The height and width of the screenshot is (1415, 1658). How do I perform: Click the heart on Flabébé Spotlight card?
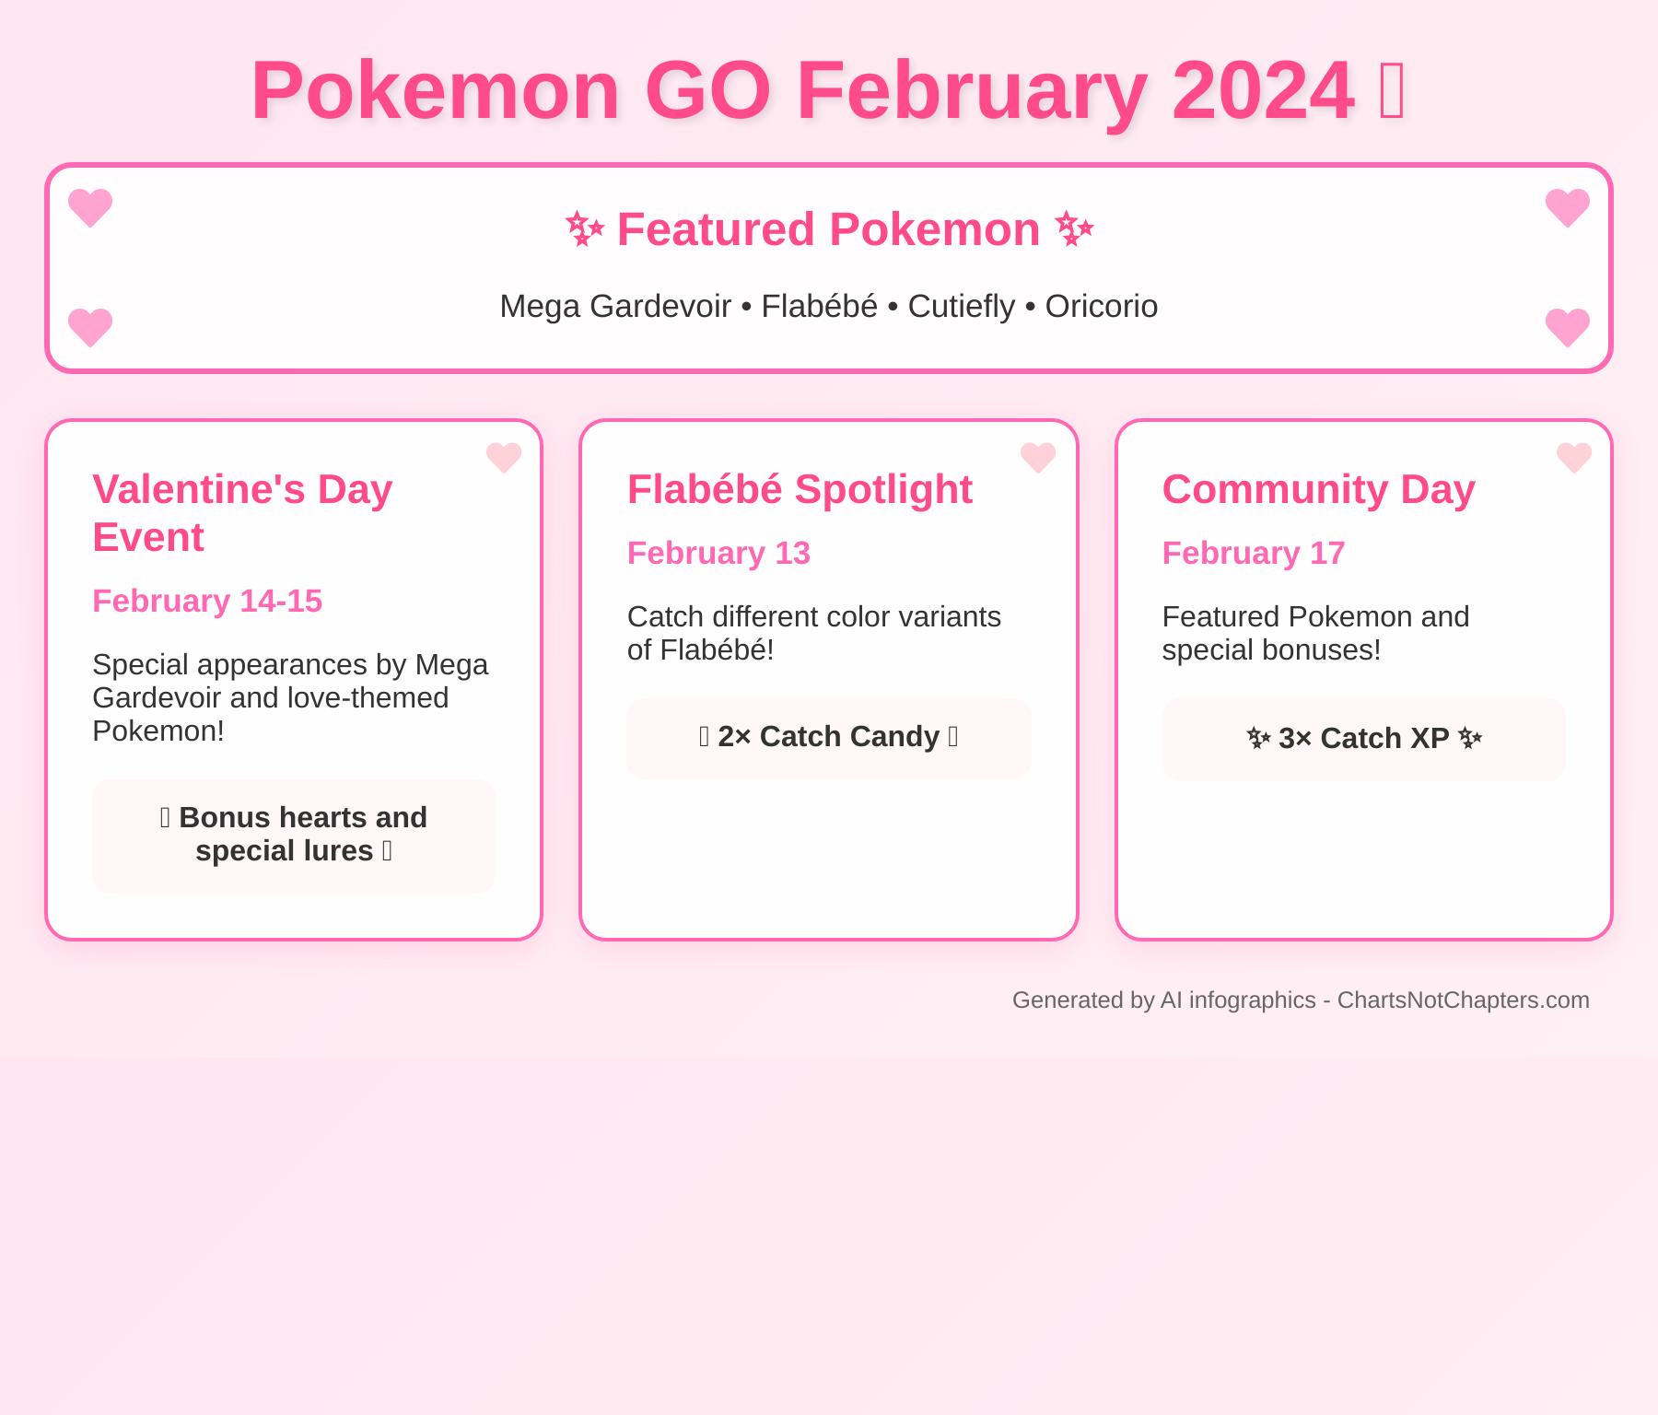1038,458
